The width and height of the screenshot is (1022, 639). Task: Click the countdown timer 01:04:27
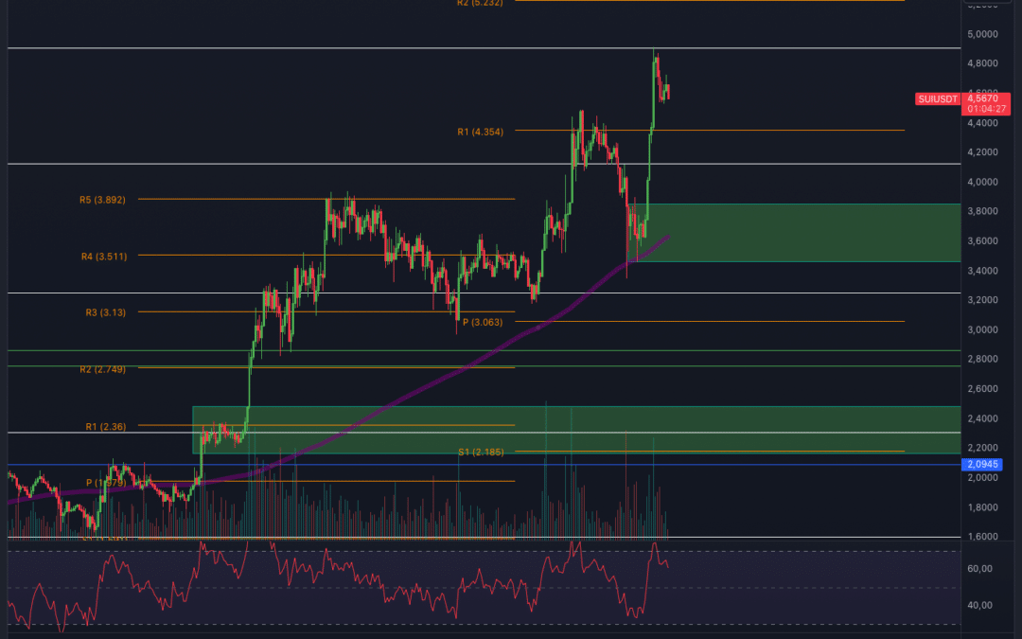(986, 109)
